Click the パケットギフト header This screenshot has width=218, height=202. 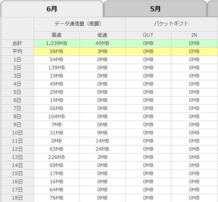(x=171, y=24)
